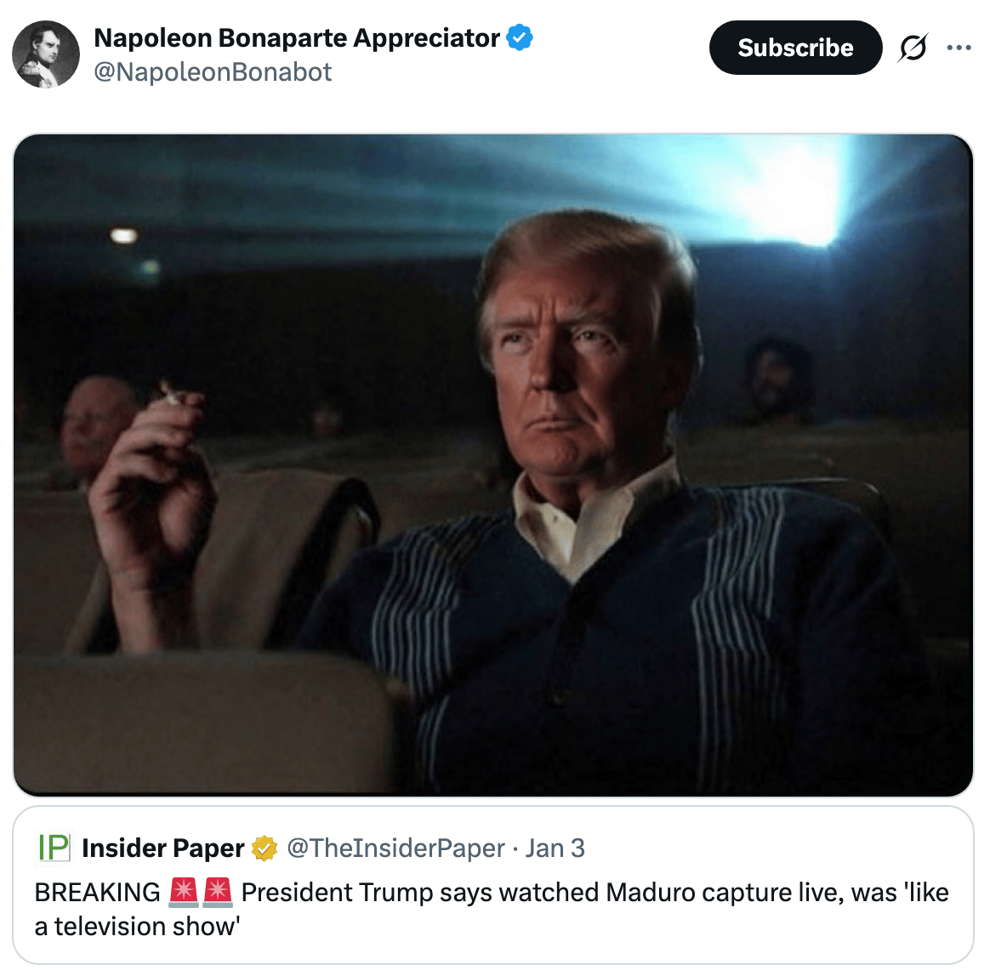The width and height of the screenshot is (990, 976).
Task: Open the @TheInsiderPaper handle
Action: coord(395,848)
